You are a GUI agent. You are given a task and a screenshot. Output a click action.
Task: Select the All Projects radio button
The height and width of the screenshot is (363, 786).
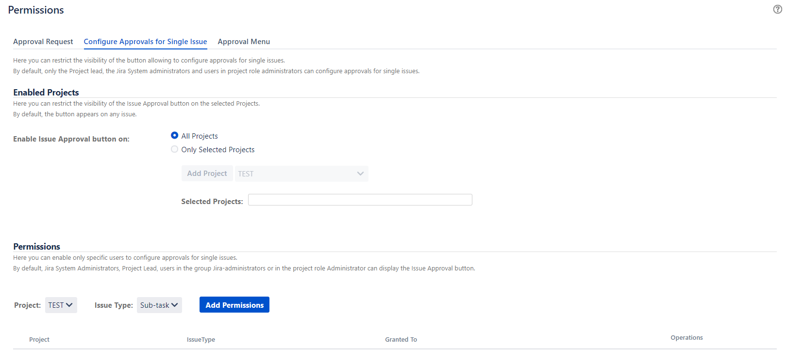174,136
